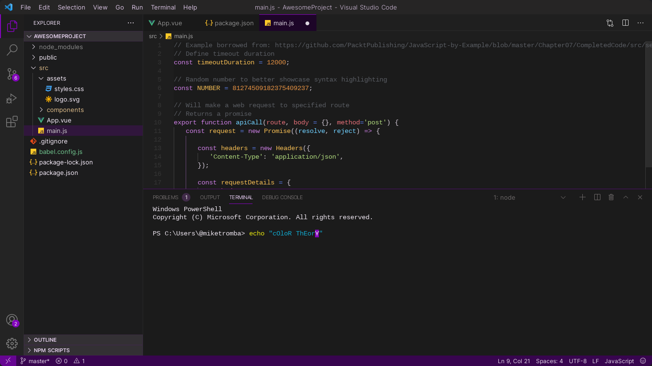Click the master branch indicator in status bar
This screenshot has width=652, height=366.
pyautogui.click(x=35, y=361)
